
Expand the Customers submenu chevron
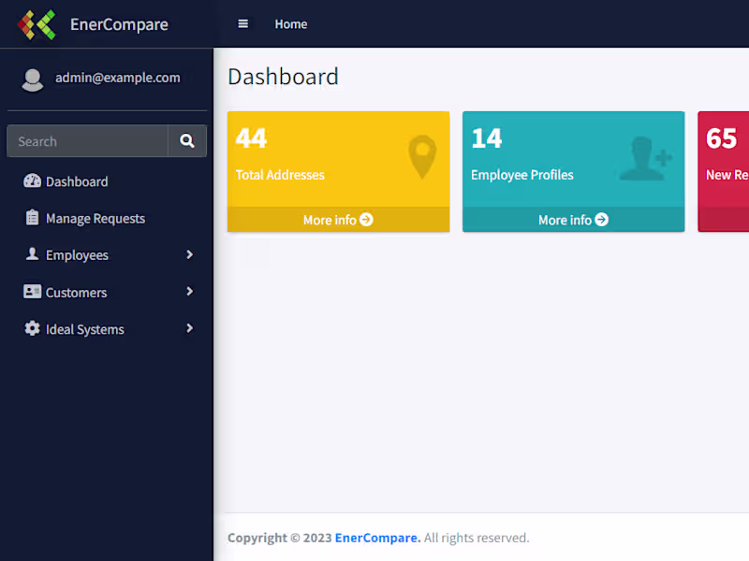point(190,292)
